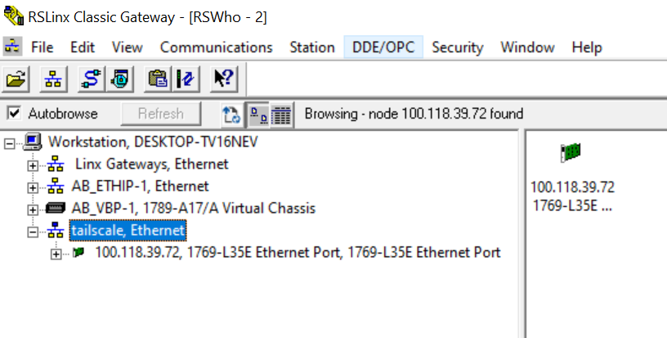Click the Refresh button
Viewport: 667px width, 338px height.
(161, 114)
